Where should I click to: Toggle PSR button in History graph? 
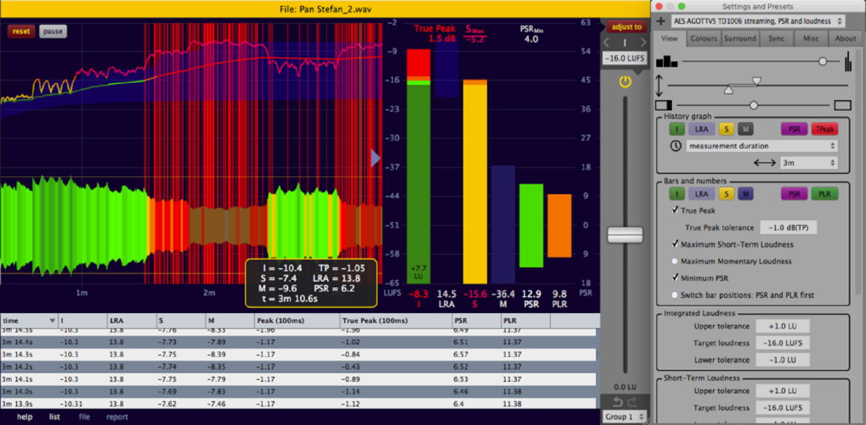(793, 130)
